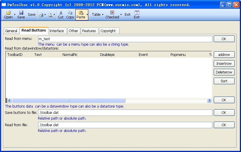Select the Read Buttons tab
The height and width of the screenshot is (152, 241).
tap(34, 30)
